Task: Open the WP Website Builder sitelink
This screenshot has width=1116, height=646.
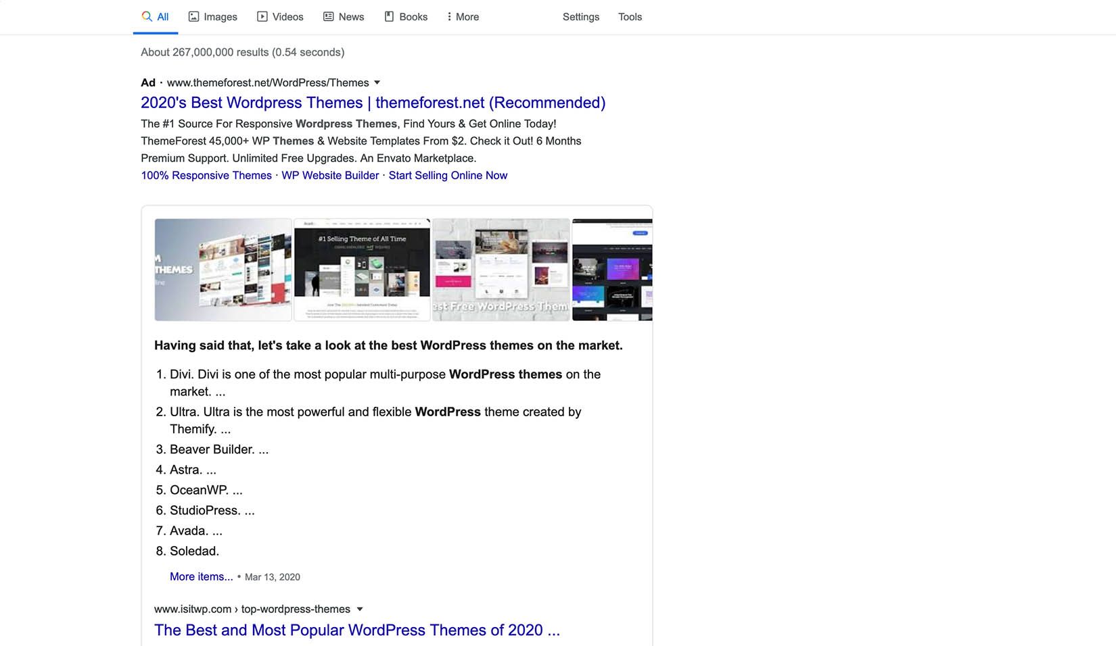Action: coord(330,175)
